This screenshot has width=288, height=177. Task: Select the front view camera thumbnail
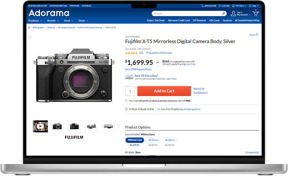click(x=57, y=126)
